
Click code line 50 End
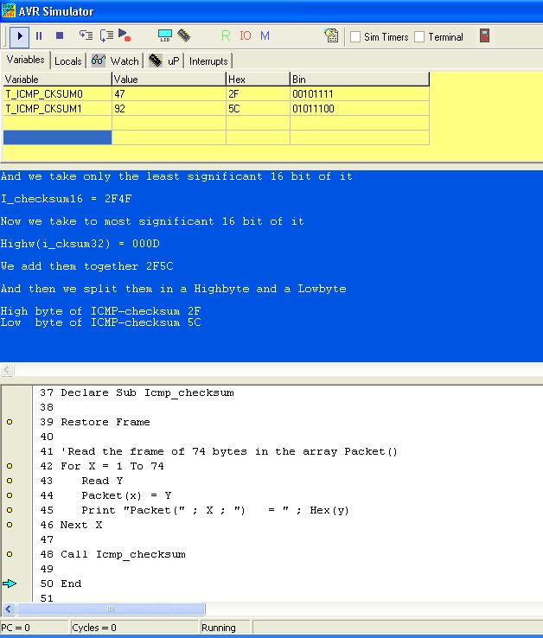point(71,584)
